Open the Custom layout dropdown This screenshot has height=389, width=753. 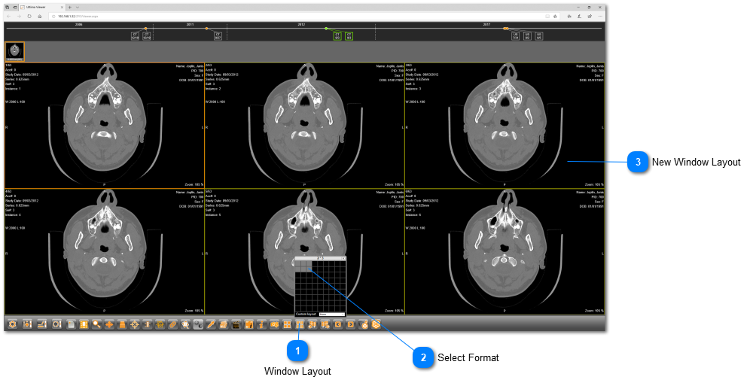332,315
